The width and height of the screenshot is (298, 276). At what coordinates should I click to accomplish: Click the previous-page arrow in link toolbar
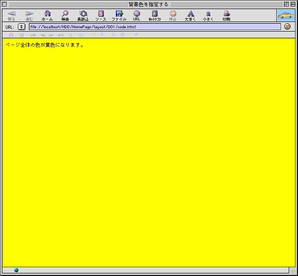tap(43, 35)
